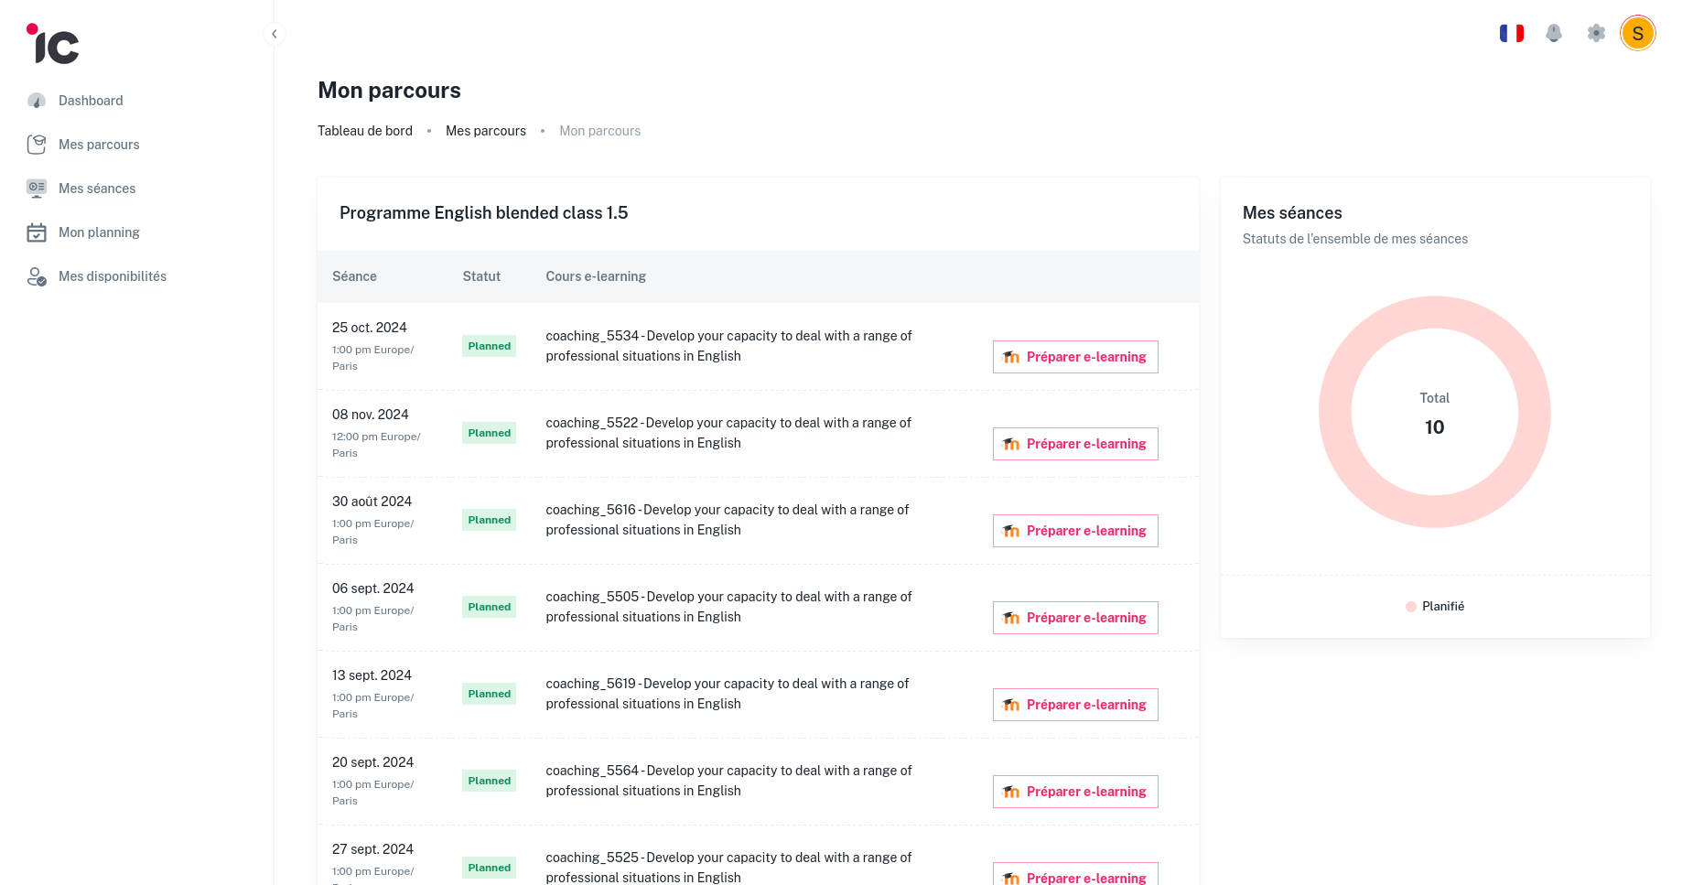
Task: Select the Mes parcours graduation icon
Action: click(37, 144)
